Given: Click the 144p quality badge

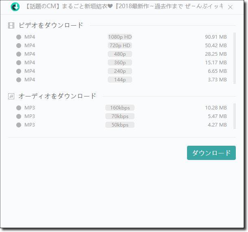Looking at the screenshot, I should [x=120, y=80].
